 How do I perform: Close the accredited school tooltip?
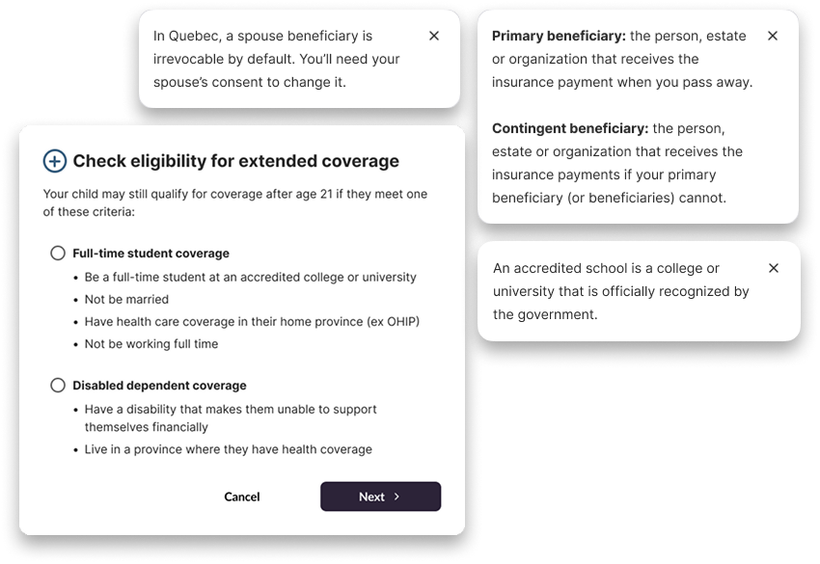point(773,268)
